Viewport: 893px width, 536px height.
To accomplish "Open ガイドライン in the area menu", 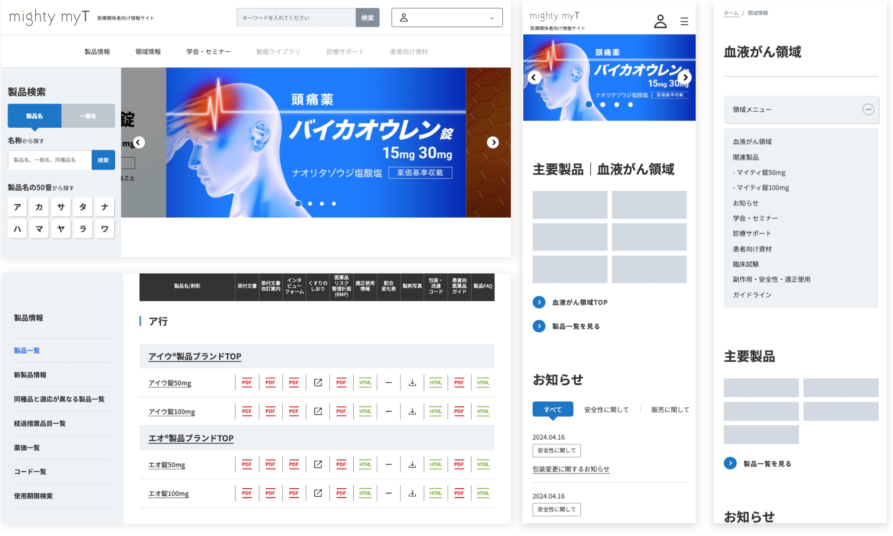I will (x=752, y=295).
